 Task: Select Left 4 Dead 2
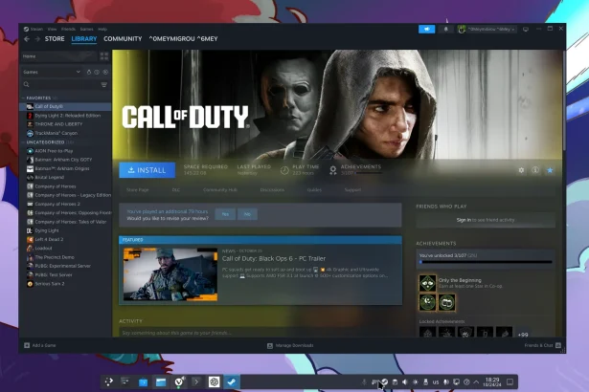pos(49,239)
